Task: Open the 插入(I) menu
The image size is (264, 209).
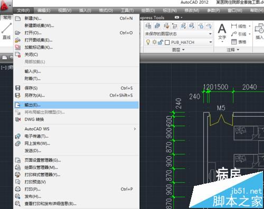Action: [x=85, y=11]
